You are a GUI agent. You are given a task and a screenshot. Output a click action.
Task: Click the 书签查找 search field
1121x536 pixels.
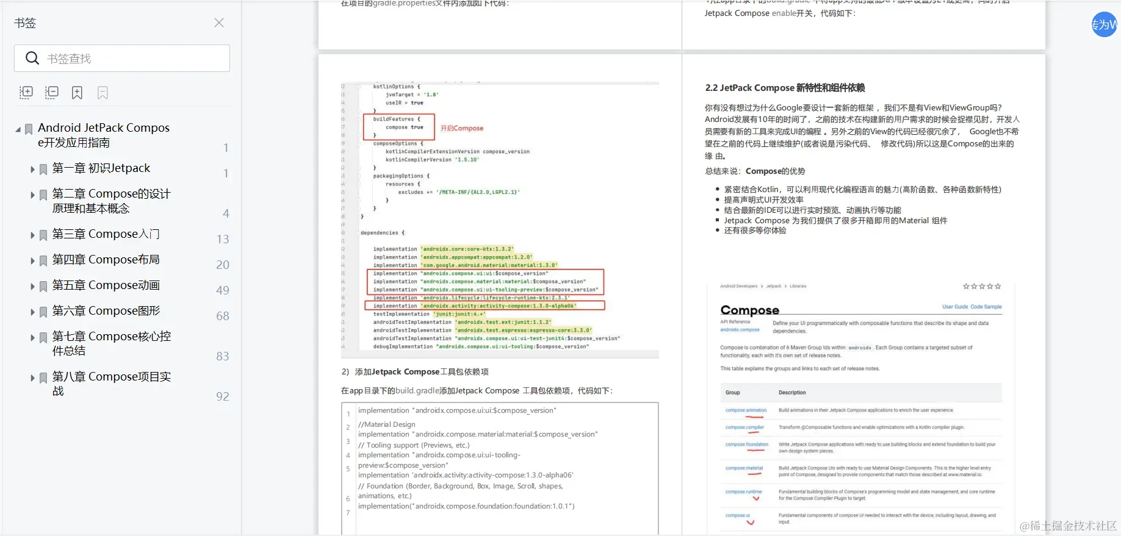[122, 59]
